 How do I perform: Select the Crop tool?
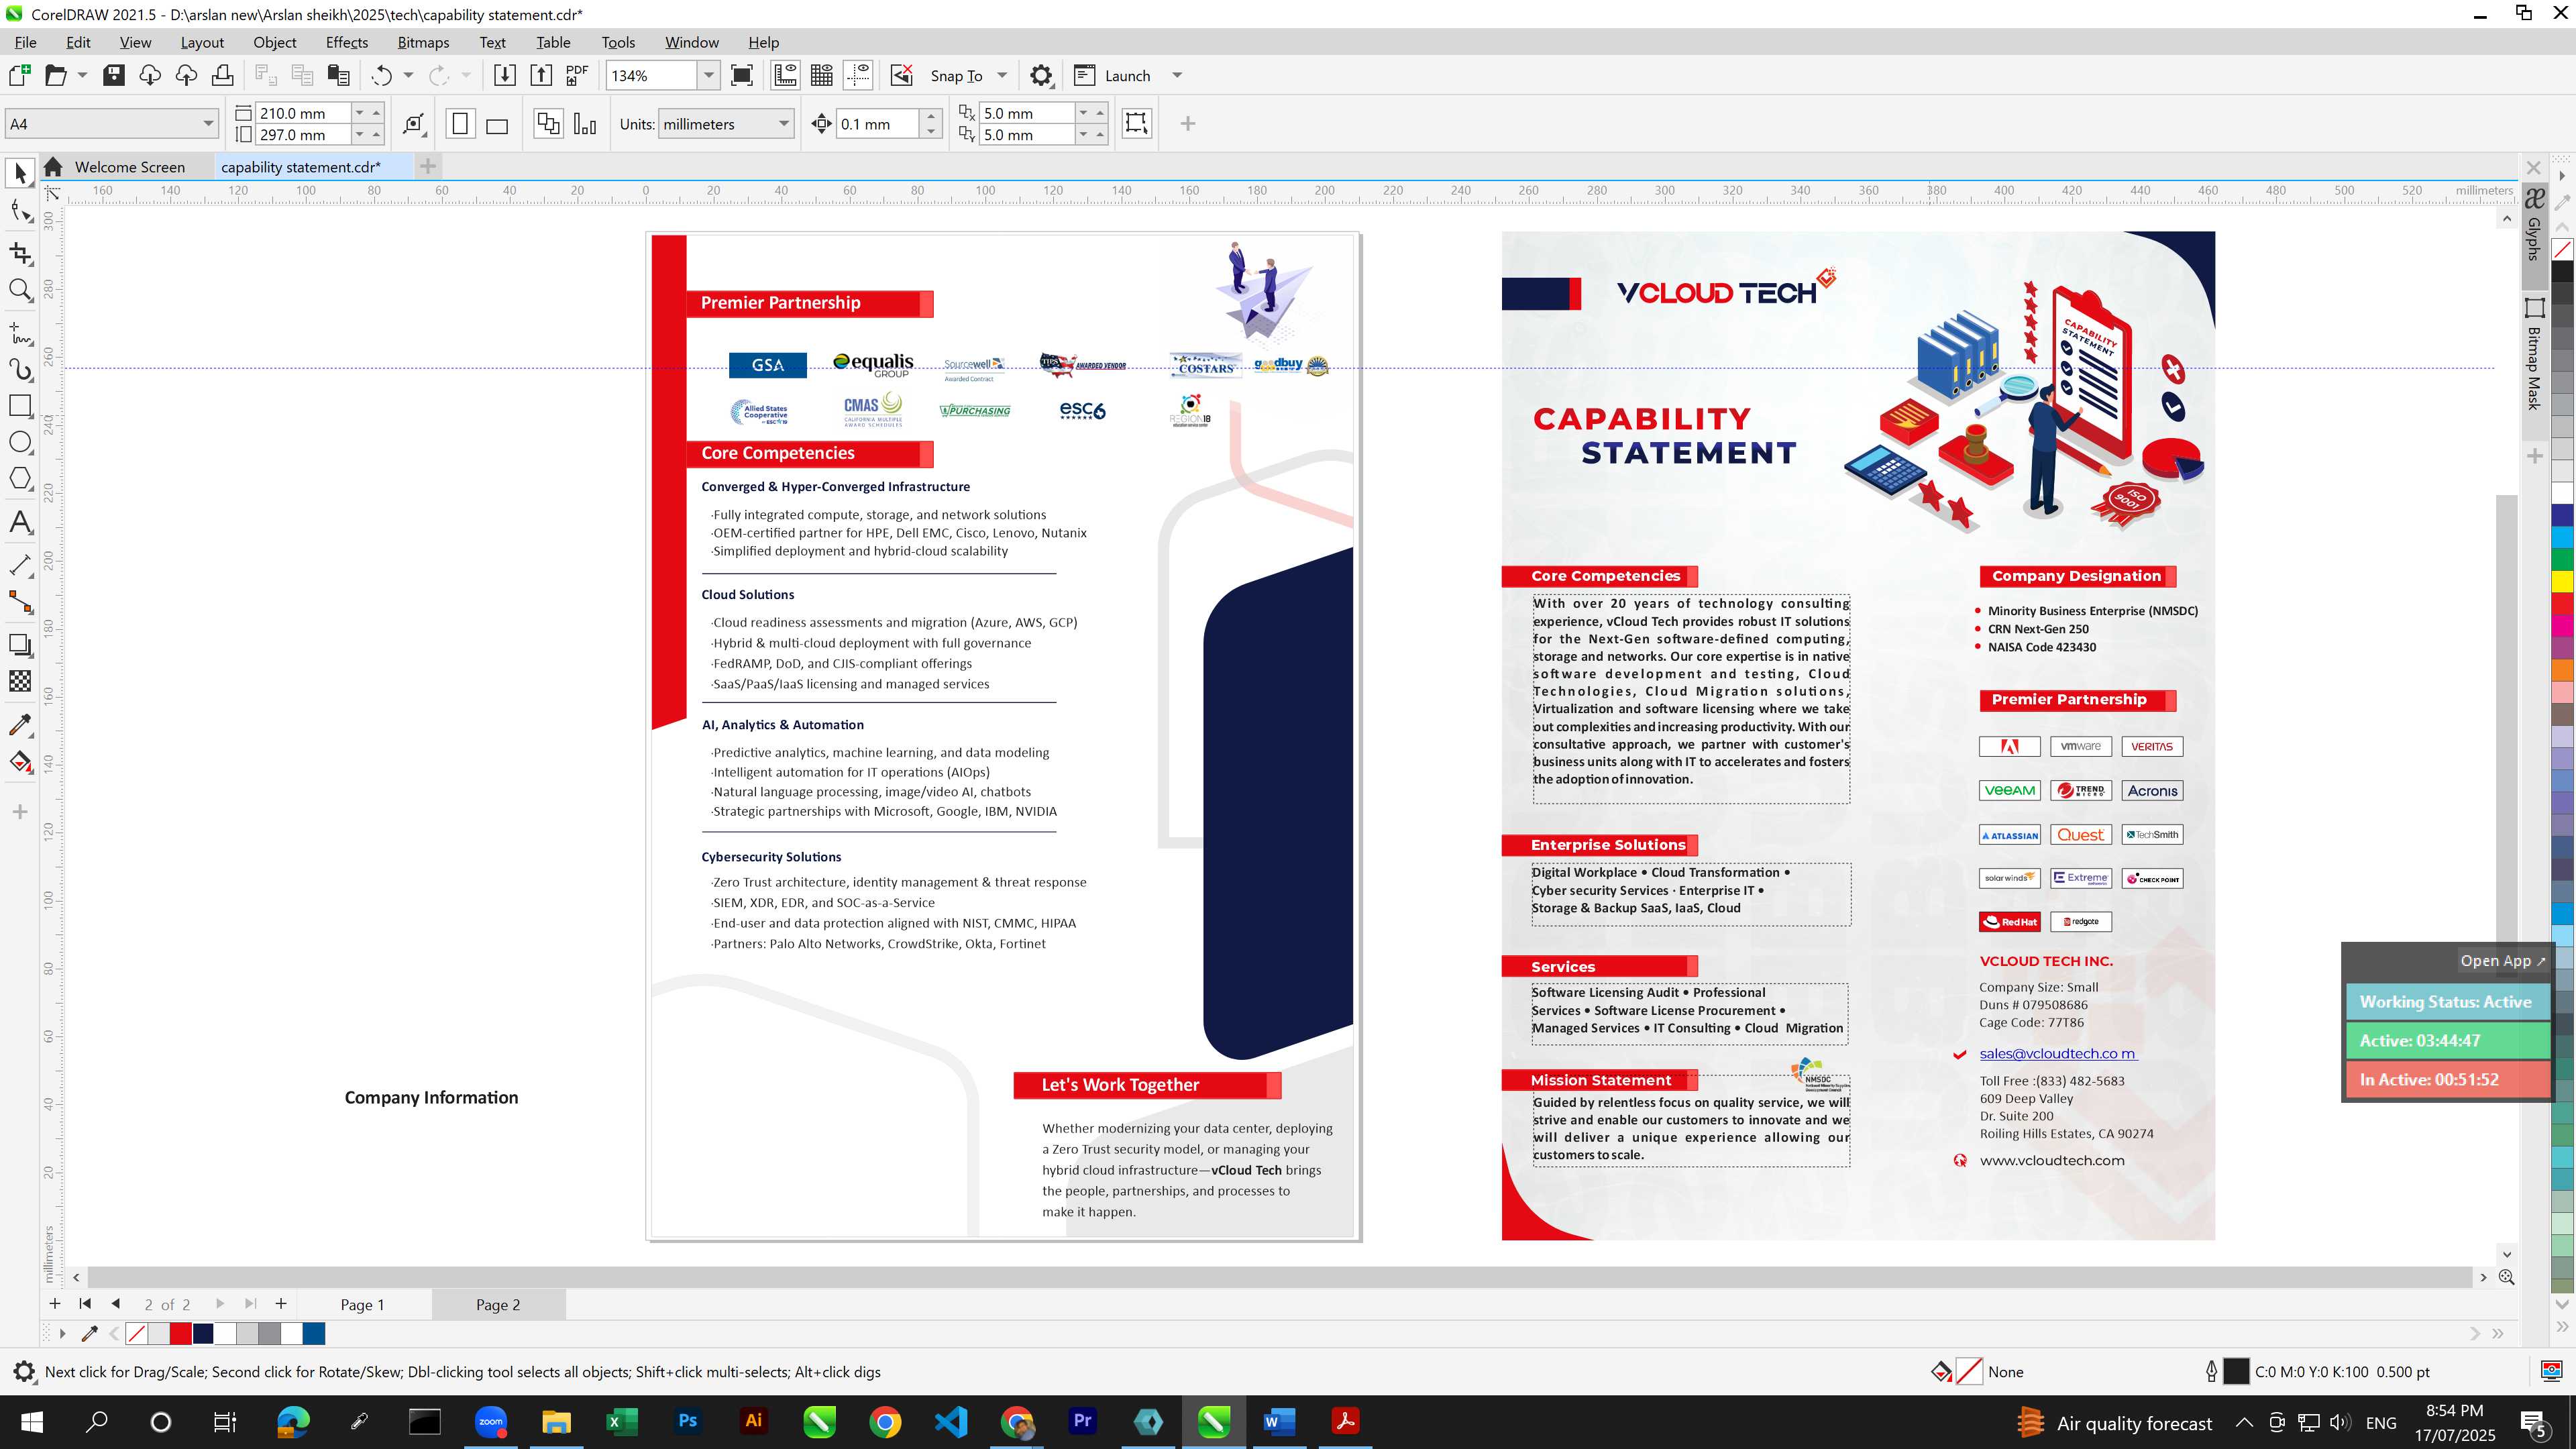pyautogui.click(x=20, y=253)
